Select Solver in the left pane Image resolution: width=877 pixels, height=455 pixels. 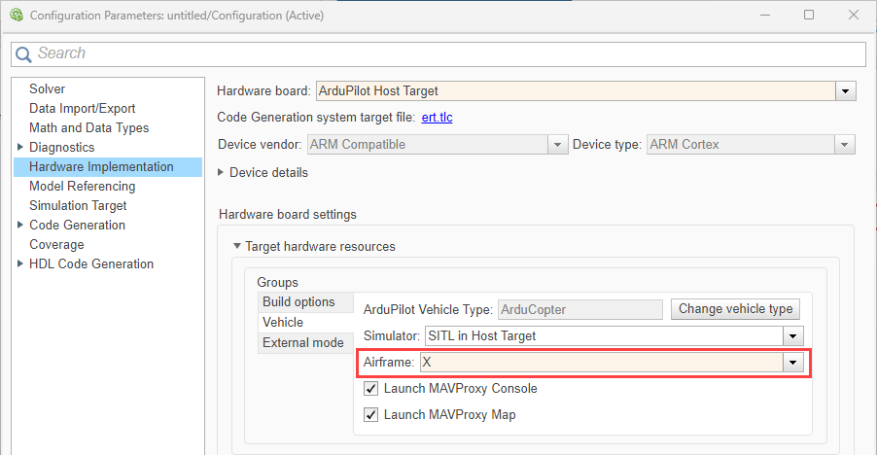tap(47, 88)
